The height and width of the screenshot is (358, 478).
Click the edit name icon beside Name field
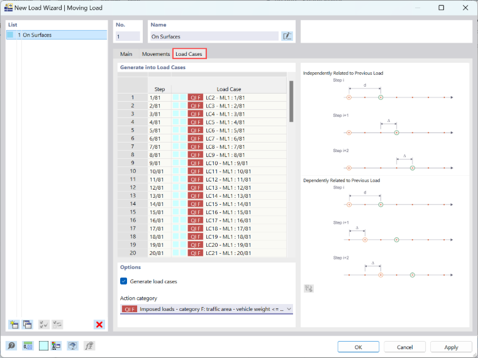click(x=287, y=36)
